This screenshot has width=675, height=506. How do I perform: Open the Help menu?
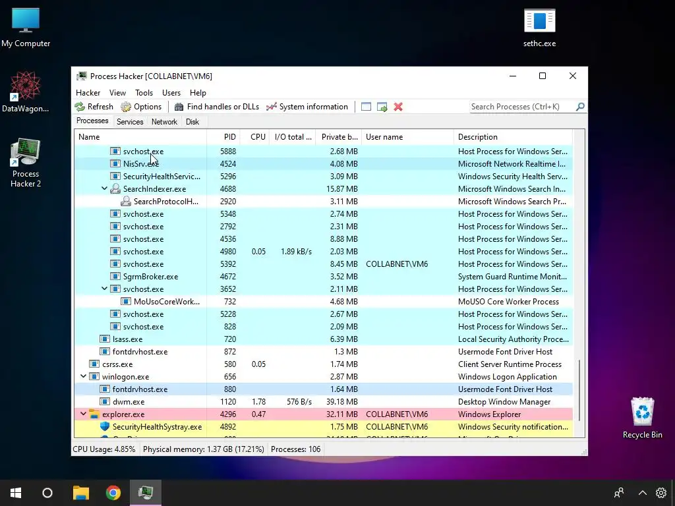pyautogui.click(x=198, y=93)
